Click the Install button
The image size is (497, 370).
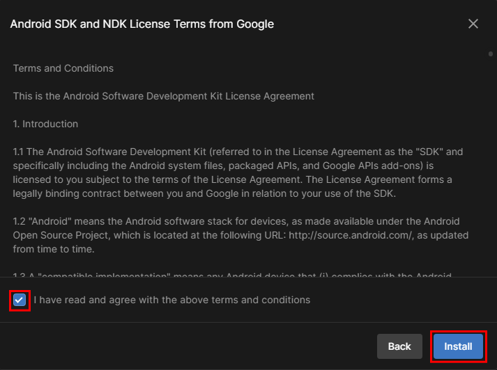pyautogui.click(x=458, y=346)
